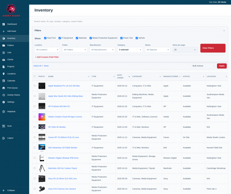Click the None selection link
231x194 pixels.
[x=46, y=66]
